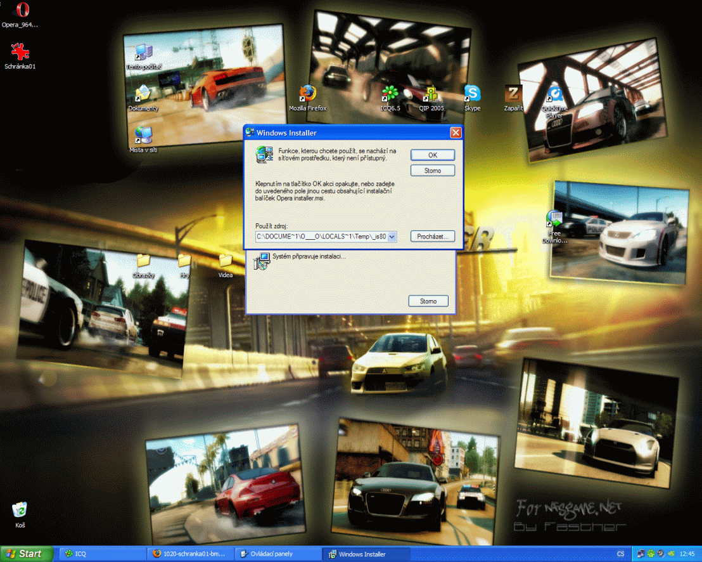
Task: Open the Dokumenty desktop icon
Action: click(x=143, y=94)
